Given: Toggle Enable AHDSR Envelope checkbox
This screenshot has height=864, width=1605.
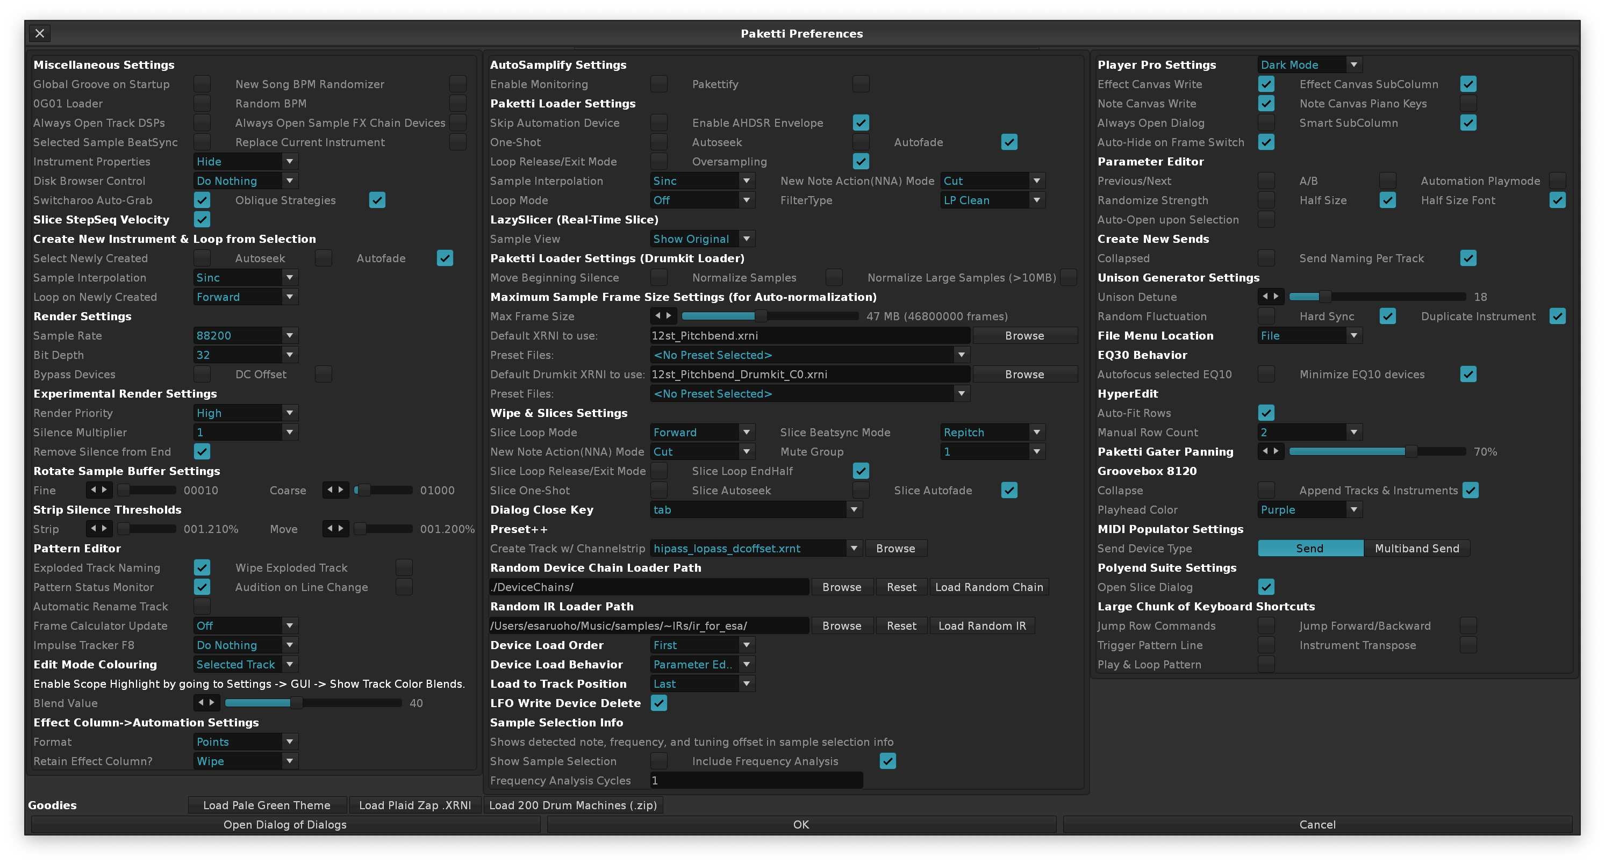Looking at the screenshot, I should coord(861,123).
